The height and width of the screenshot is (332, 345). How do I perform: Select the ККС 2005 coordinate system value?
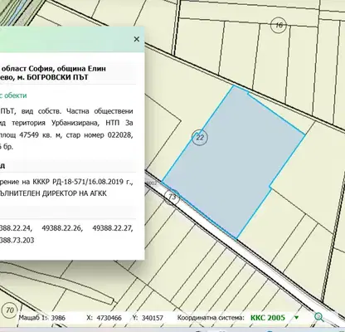(x=268, y=317)
